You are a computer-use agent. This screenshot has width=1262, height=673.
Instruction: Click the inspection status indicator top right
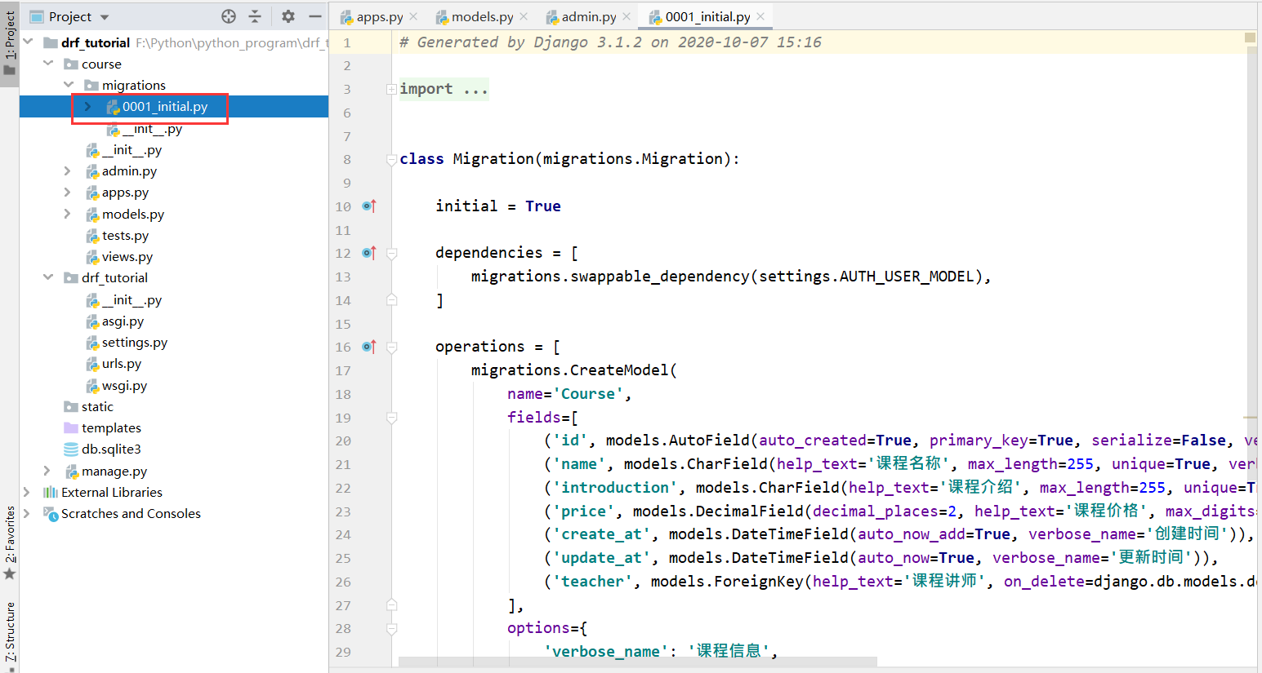[x=1250, y=38]
